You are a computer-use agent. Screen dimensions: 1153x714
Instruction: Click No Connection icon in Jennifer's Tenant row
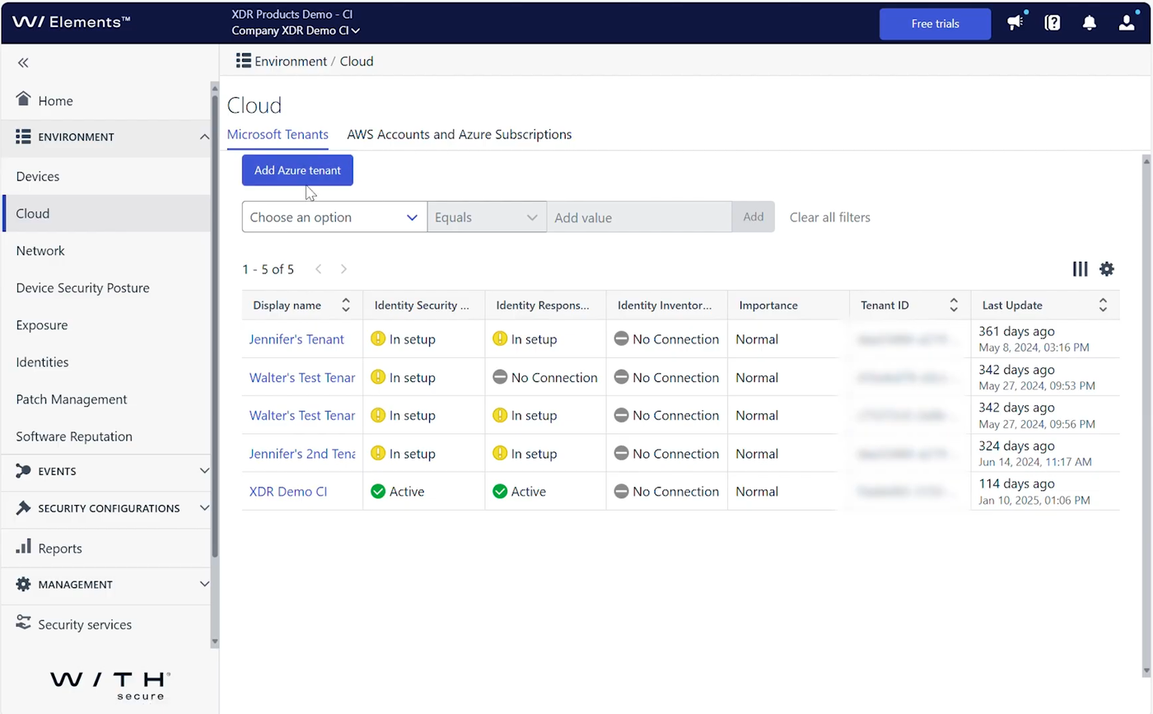(621, 339)
